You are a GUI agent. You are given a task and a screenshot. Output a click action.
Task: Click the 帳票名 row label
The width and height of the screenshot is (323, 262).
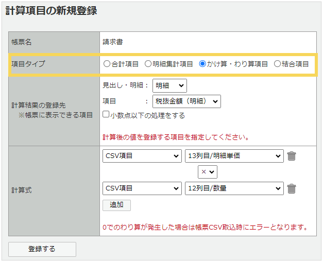tap(22, 42)
